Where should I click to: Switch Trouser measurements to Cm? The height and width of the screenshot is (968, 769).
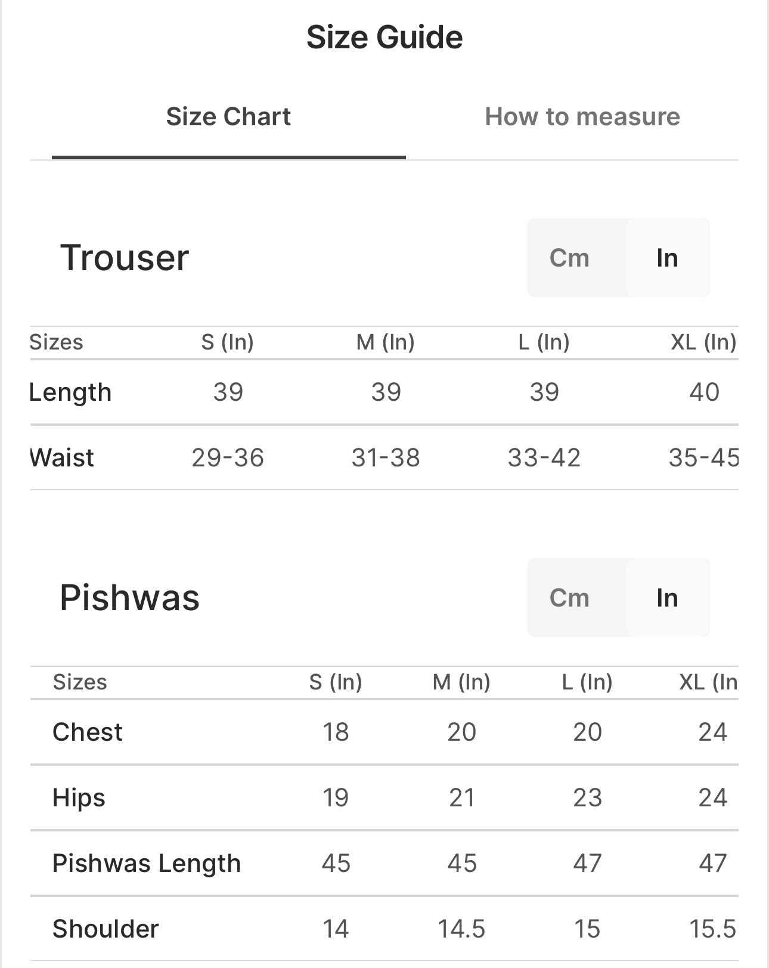point(569,258)
